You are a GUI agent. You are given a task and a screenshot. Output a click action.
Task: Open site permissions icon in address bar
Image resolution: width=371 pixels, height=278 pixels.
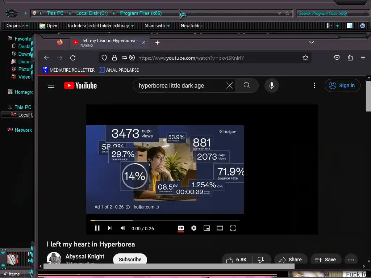coord(125,58)
